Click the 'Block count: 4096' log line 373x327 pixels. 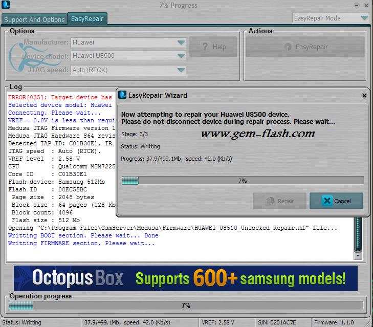coord(42,212)
